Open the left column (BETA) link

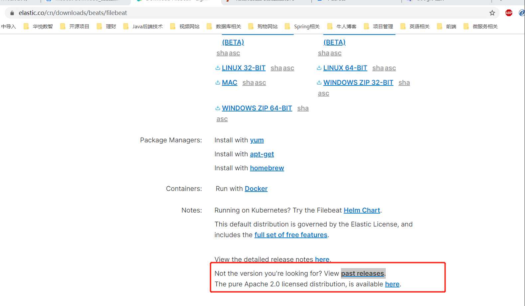[233, 42]
